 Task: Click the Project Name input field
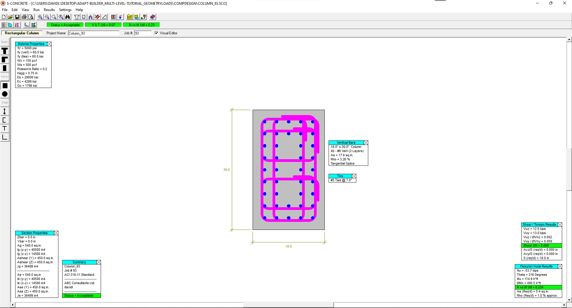coord(94,33)
